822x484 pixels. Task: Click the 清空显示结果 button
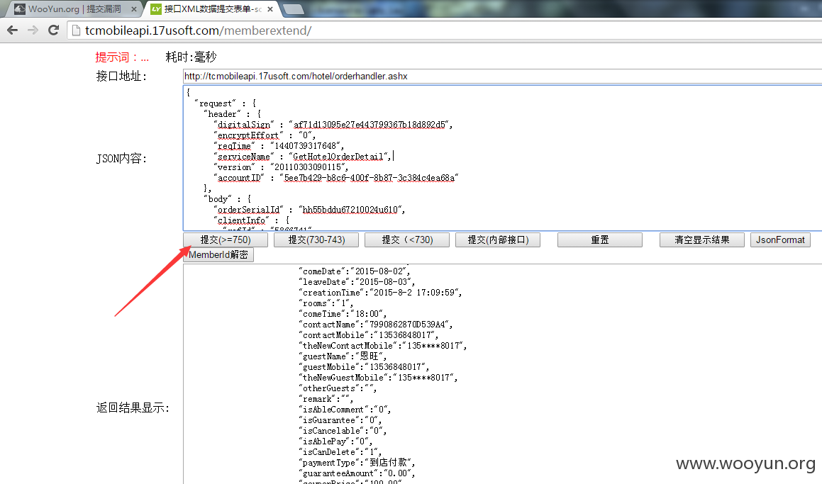coord(702,240)
